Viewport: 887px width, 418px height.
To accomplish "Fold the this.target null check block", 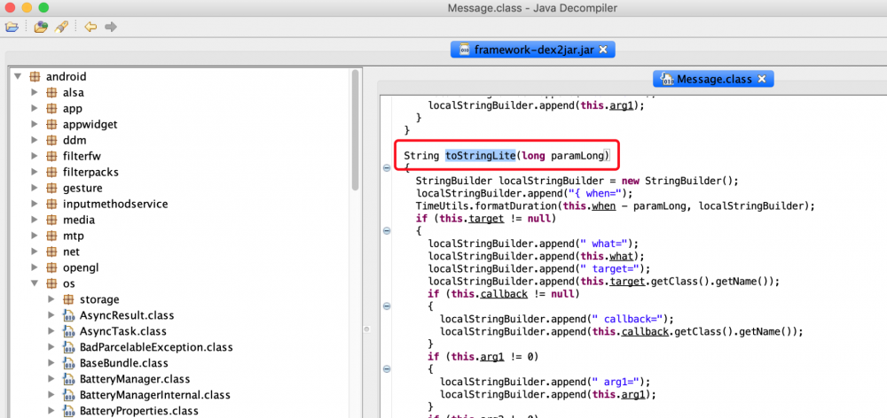I will (387, 230).
